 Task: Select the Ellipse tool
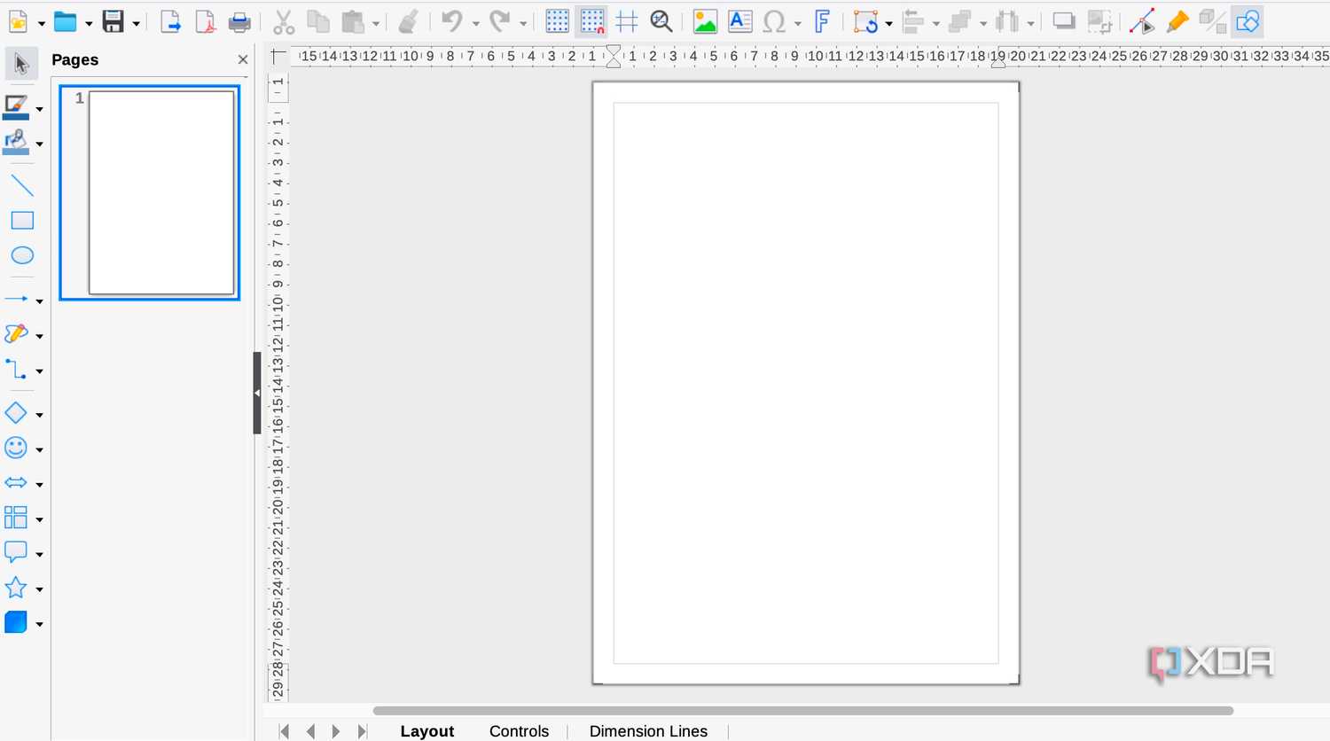point(22,255)
